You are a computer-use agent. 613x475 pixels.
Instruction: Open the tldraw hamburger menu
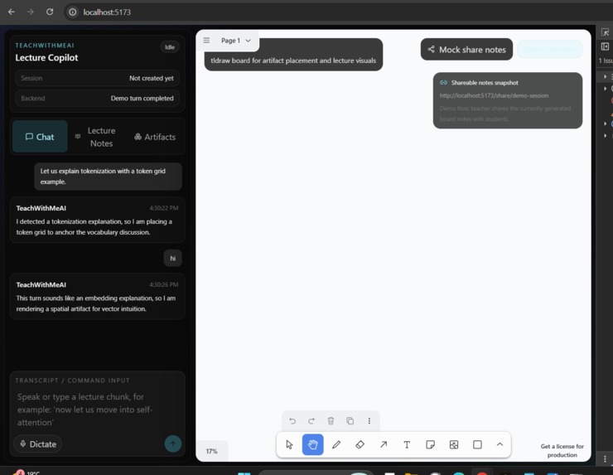[206, 41]
